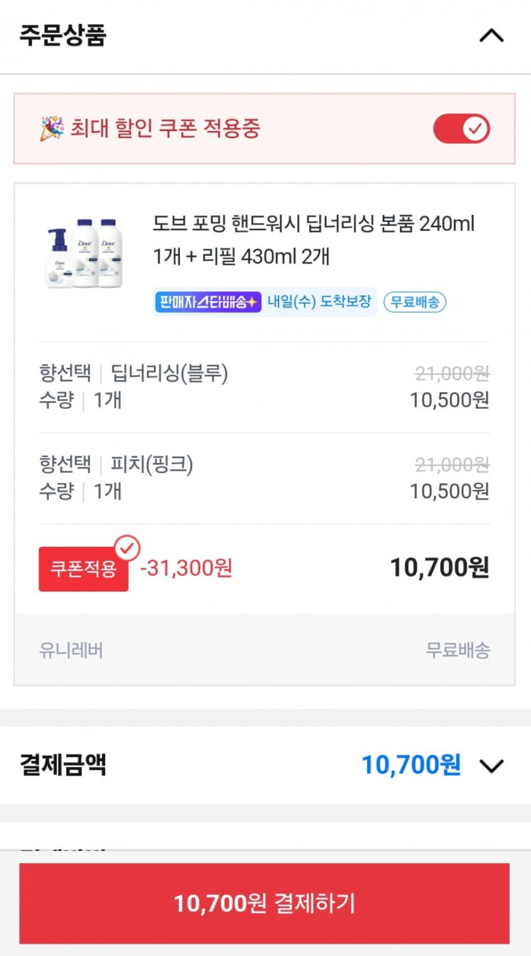Click the -31,300원 coupon discount amount
The width and height of the screenshot is (531, 956).
(186, 568)
